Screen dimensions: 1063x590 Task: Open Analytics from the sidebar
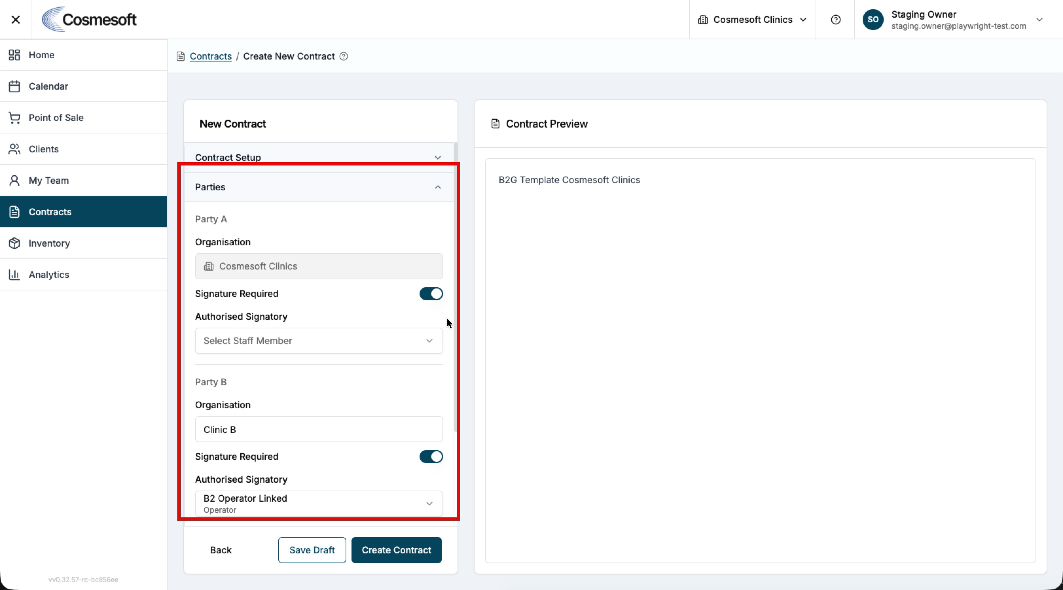pyautogui.click(x=83, y=275)
